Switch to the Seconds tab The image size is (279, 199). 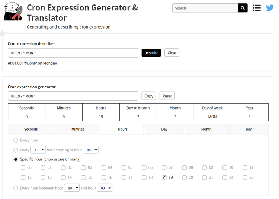31,129
